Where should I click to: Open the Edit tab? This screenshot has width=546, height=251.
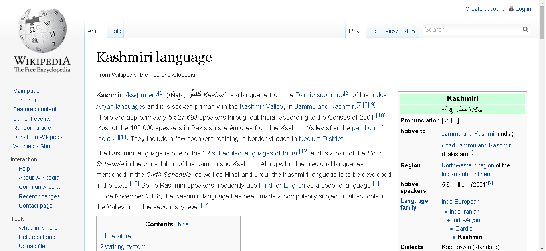tap(374, 31)
